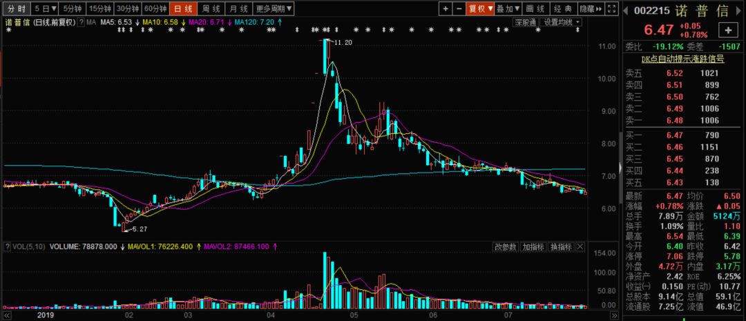Click 买一 bid row at 6.47
Image resolution: width=746 pixels, height=321 pixels.
[x=683, y=135]
